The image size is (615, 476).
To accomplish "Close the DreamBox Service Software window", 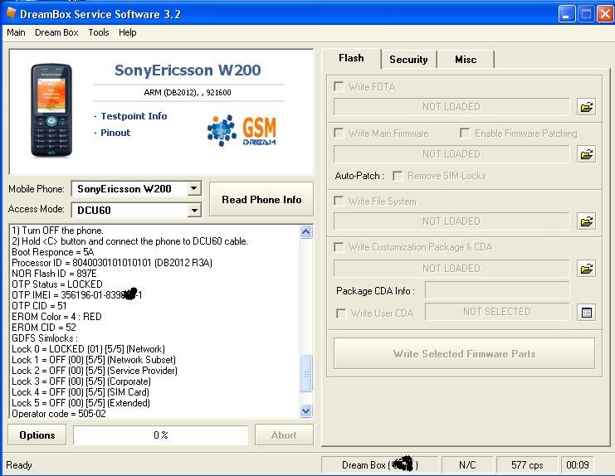I will coord(606,14).
